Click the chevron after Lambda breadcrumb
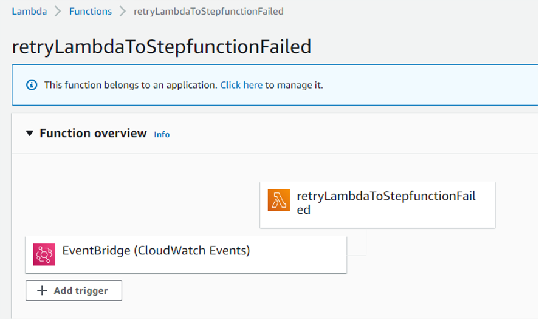539x320 pixels. click(x=58, y=12)
